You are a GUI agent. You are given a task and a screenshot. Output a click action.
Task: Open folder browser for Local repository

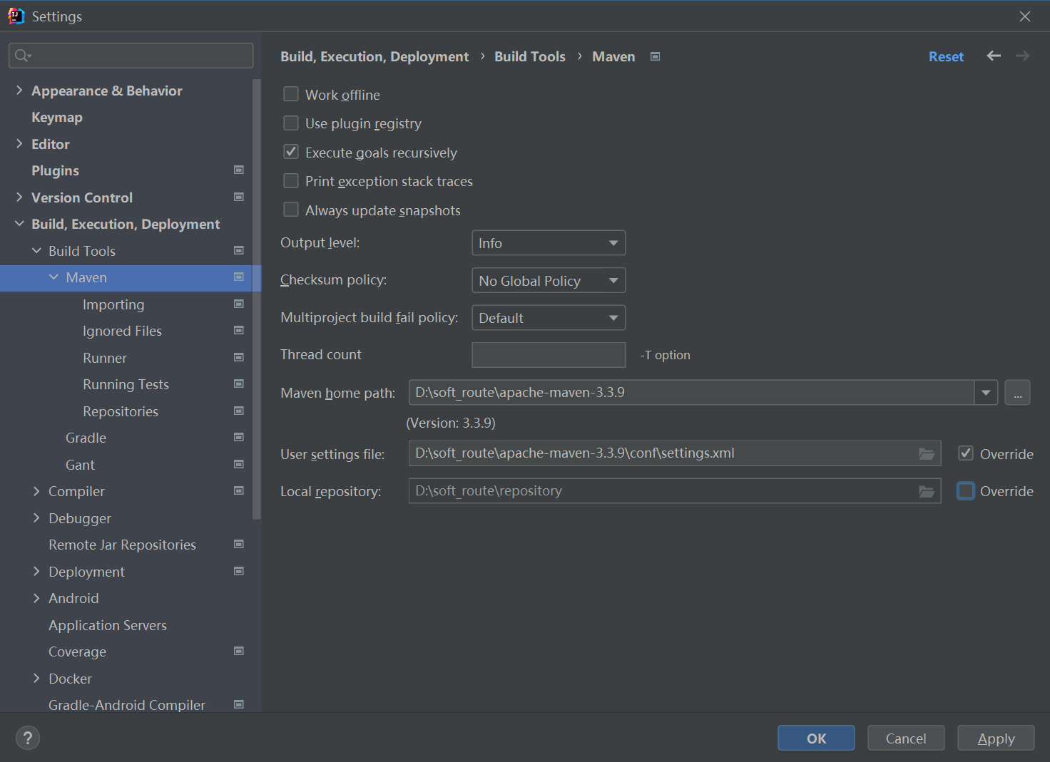(927, 491)
